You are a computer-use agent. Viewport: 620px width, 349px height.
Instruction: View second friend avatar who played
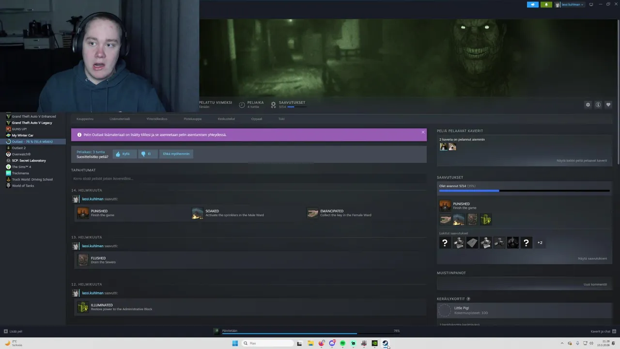pyautogui.click(x=452, y=147)
